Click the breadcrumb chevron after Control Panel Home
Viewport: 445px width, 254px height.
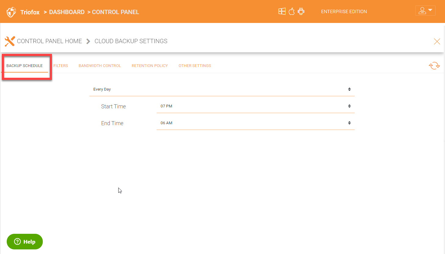tap(88, 41)
